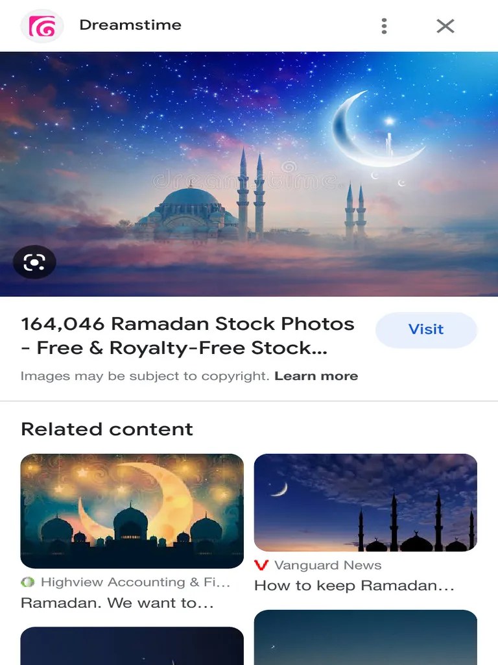
Task: Open the golden crescent mosque thumbnail
Action: (x=132, y=510)
